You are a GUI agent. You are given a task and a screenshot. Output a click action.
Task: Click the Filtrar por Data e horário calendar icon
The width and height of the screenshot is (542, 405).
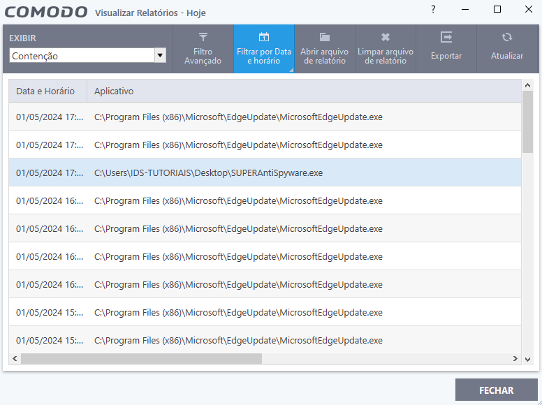click(264, 38)
